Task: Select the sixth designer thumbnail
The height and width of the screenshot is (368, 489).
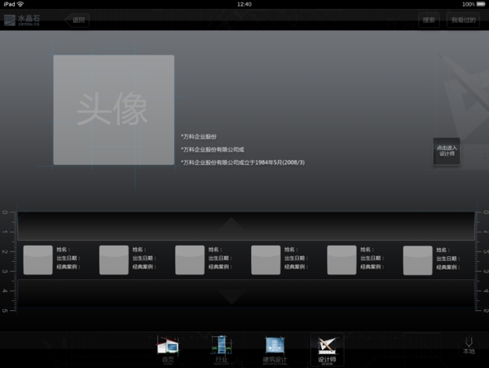Action: [417, 260]
